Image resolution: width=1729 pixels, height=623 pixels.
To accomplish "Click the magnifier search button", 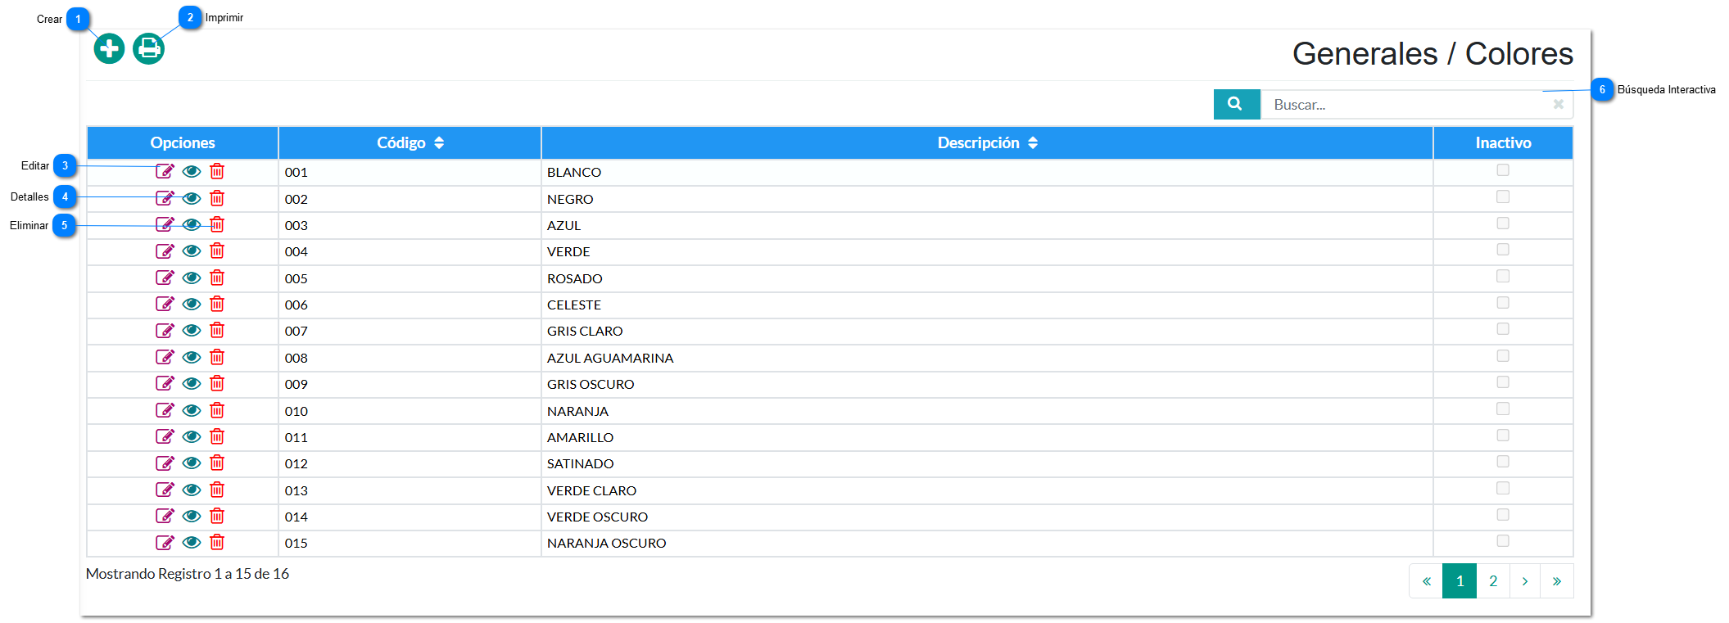I will [1235, 105].
